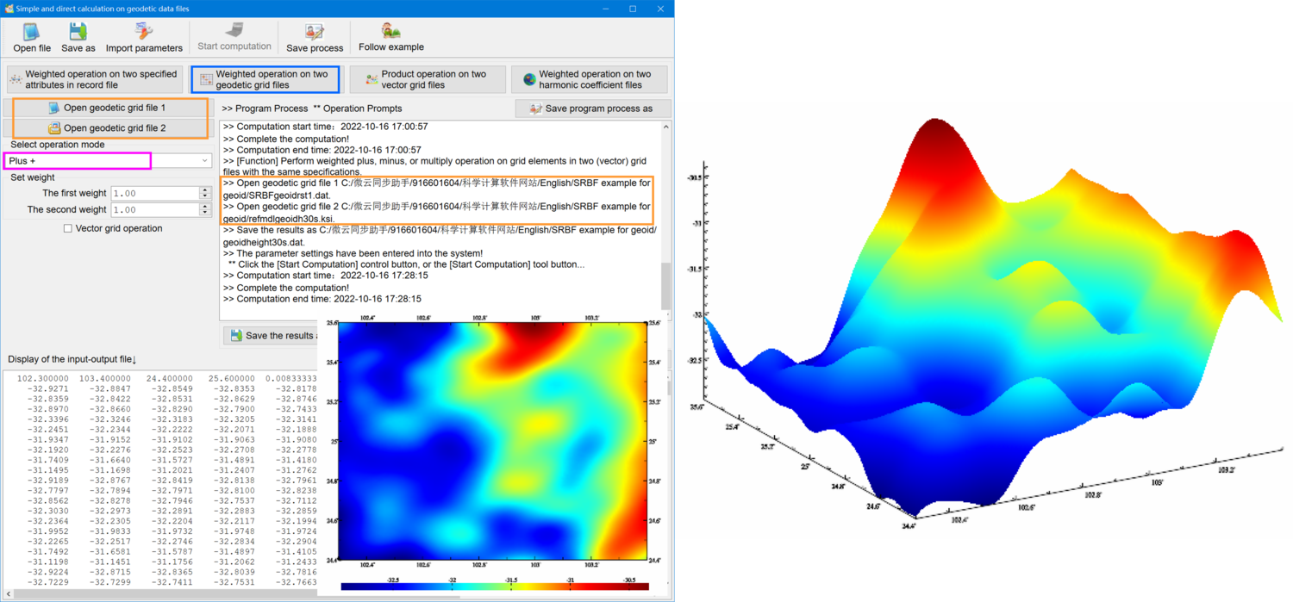Open a file from the toolbar
This screenshot has width=1293, height=602.
click(31, 36)
